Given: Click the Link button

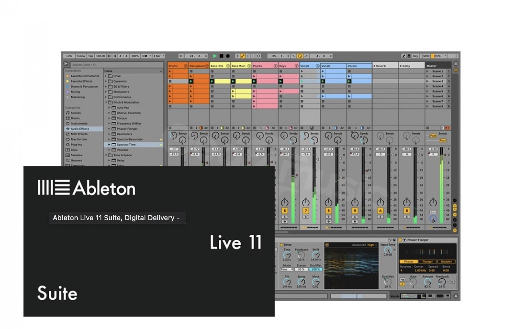Looking at the screenshot, I should [x=69, y=56].
